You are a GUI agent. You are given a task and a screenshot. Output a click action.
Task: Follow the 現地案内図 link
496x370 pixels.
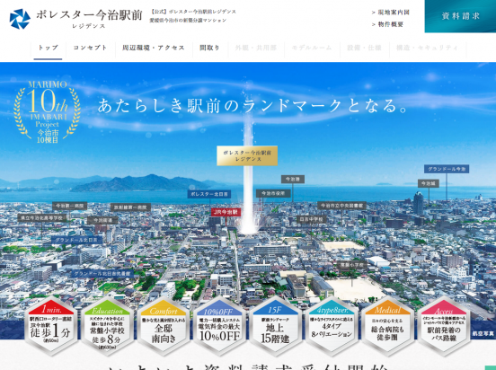(391, 13)
